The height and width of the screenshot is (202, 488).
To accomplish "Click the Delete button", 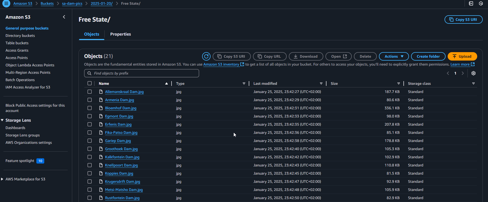I will (x=365, y=56).
